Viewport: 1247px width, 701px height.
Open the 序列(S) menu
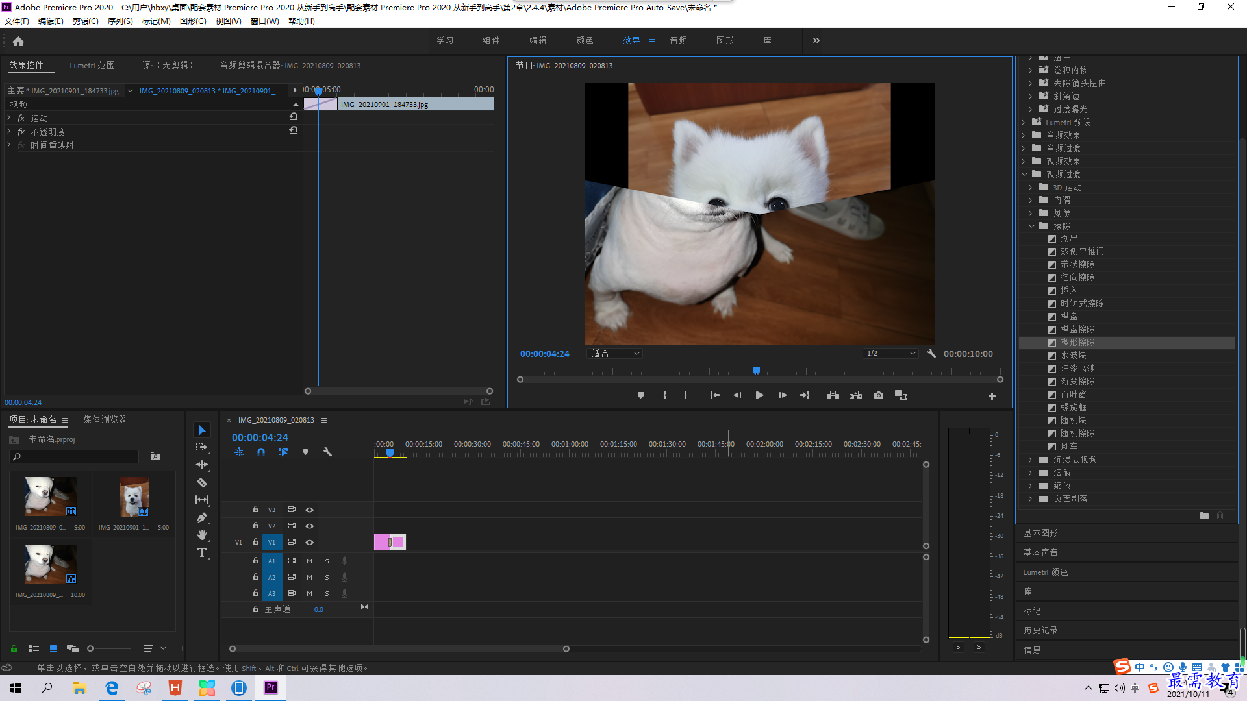[x=120, y=21]
